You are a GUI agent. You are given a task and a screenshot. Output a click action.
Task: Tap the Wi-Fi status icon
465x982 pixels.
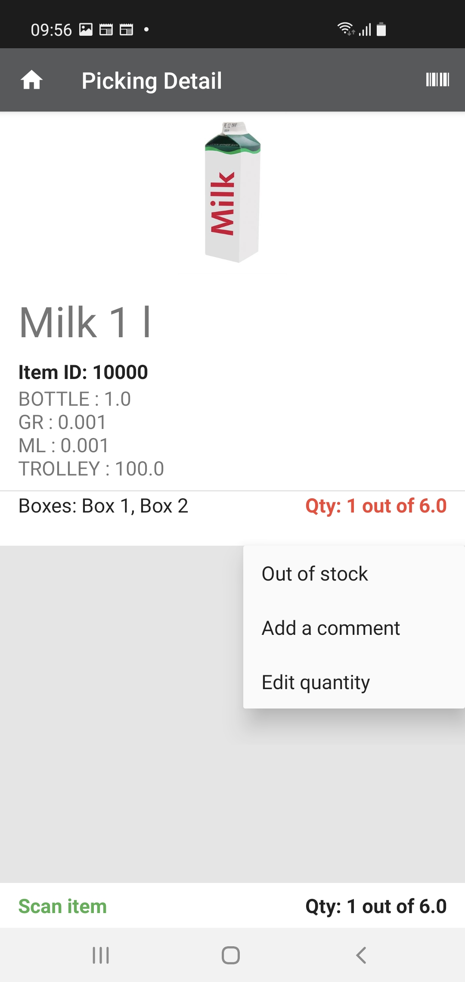345,29
